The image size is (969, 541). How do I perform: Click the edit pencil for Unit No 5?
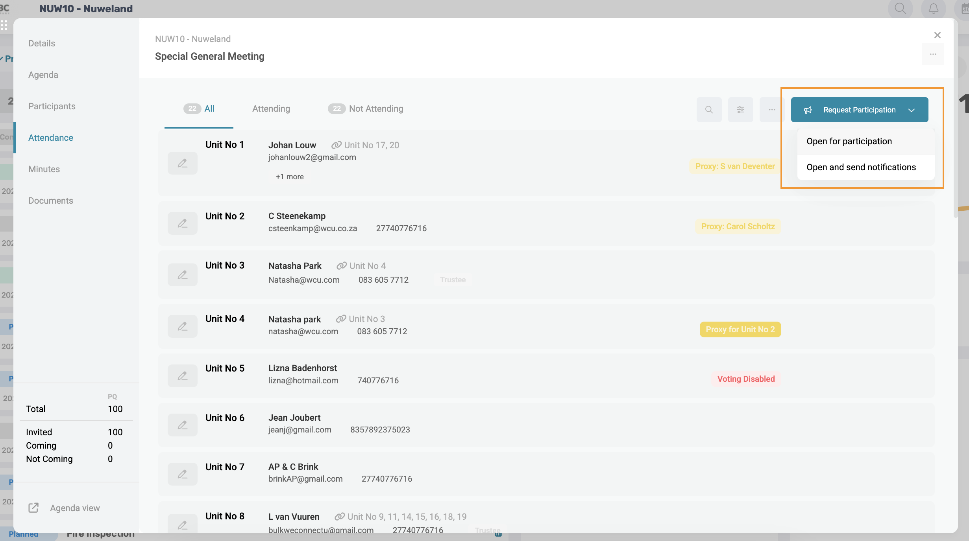pyautogui.click(x=182, y=376)
